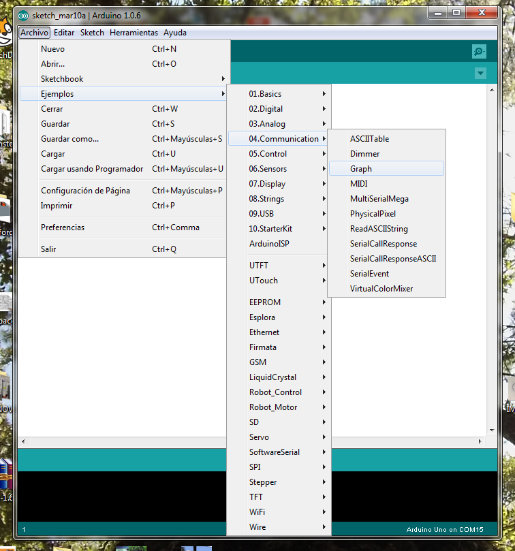Expand the Ejemplos submenu
Viewport: 515px width, 551px height.
[x=123, y=94]
